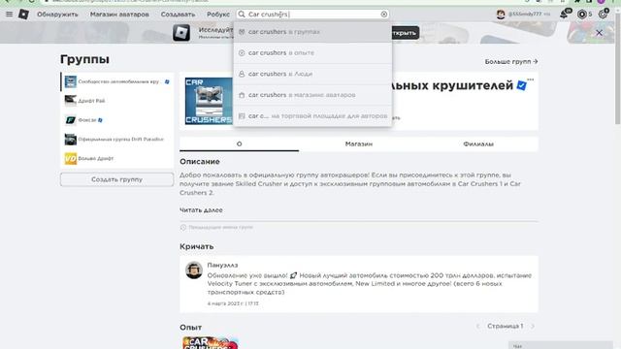Select Официальная группа Drift Paradise
This screenshot has height=349, width=621.
pos(116,140)
